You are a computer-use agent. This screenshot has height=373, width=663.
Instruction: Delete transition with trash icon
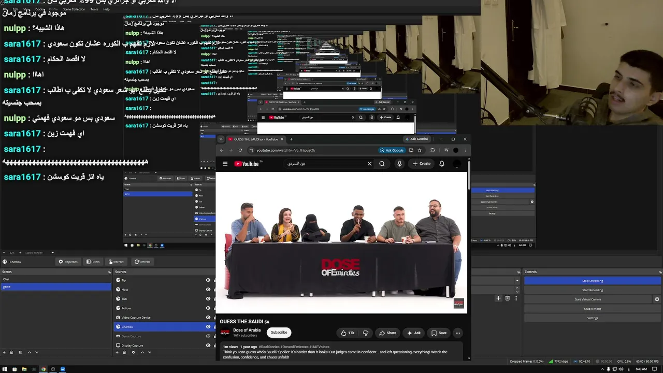(507, 298)
